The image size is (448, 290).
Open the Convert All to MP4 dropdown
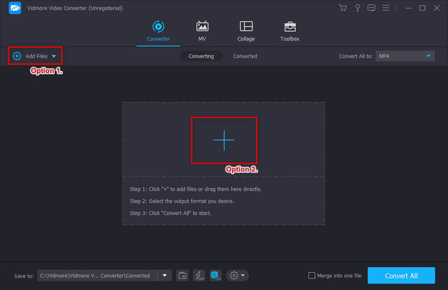point(405,56)
